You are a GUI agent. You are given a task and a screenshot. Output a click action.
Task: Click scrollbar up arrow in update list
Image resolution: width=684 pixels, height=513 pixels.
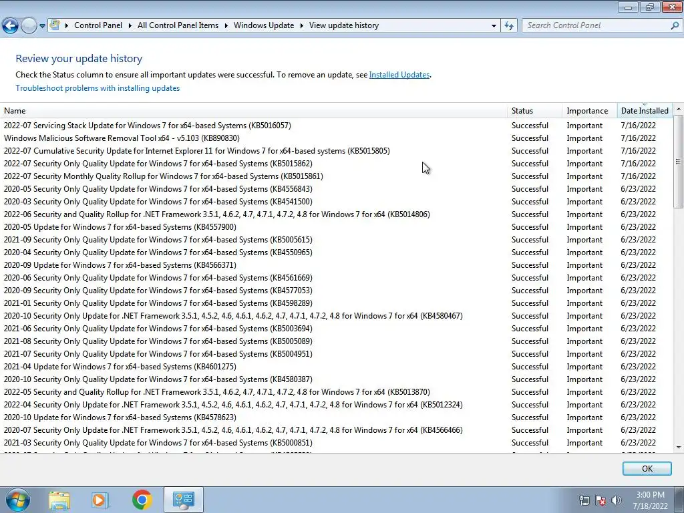tap(679, 109)
